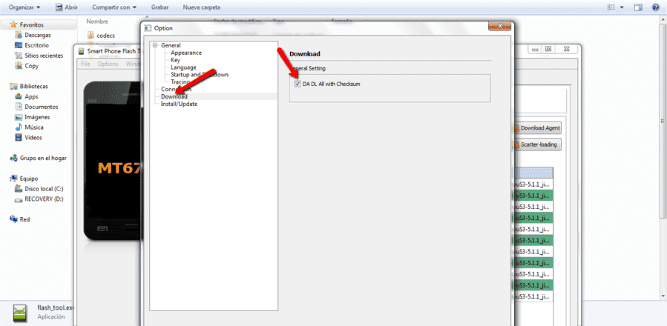Open Compartir con dropdown in Explorer
The width and height of the screenshot is (667, 326).
coord(114,7)
